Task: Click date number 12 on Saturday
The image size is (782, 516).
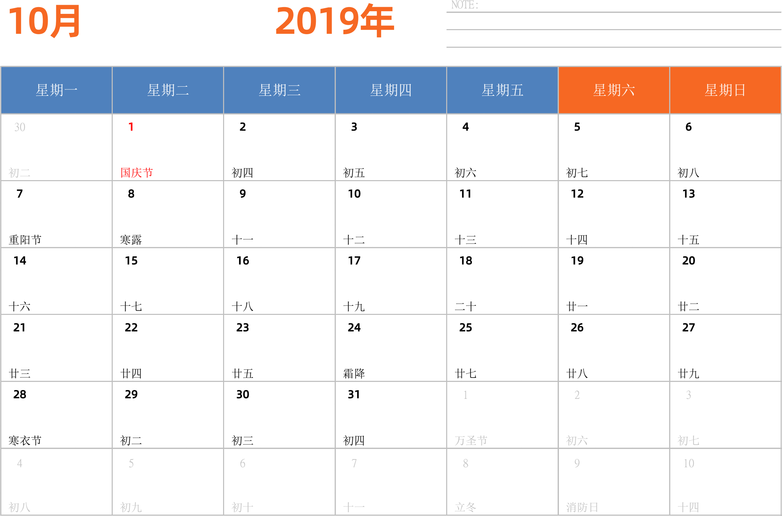Action: (x=577, y=194)
